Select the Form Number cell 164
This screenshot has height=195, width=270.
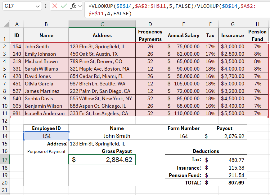(x=183, y=136)
